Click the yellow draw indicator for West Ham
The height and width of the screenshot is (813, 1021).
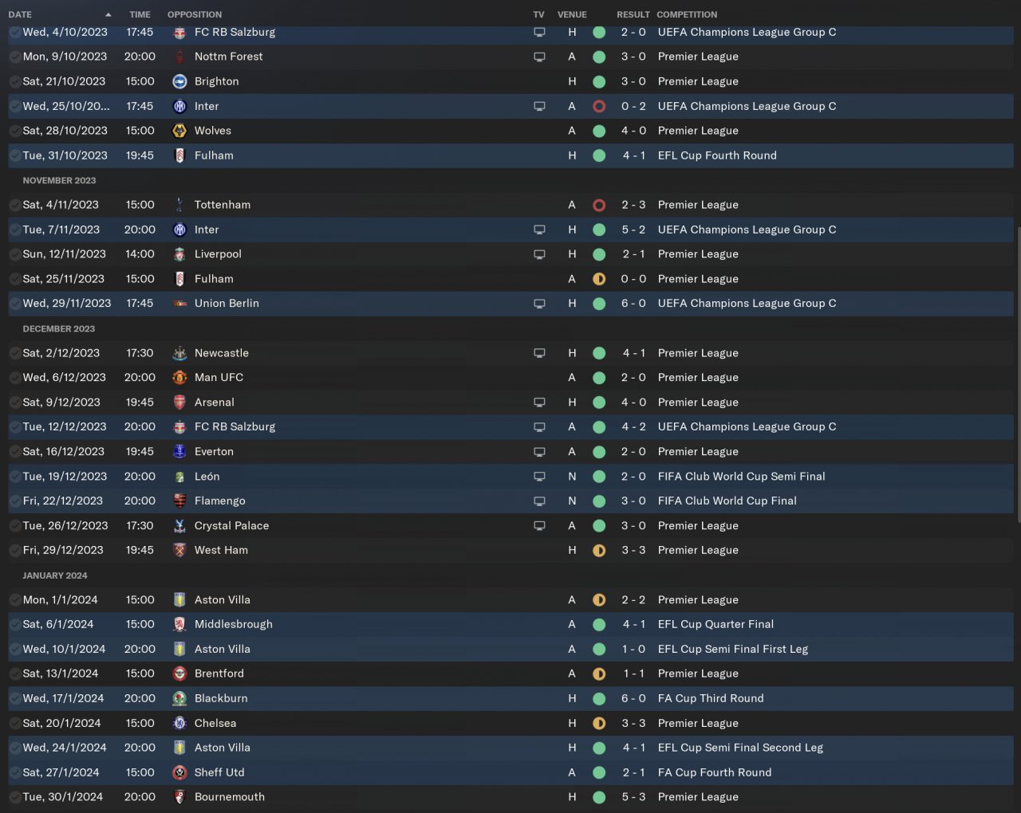click(599, 551)
